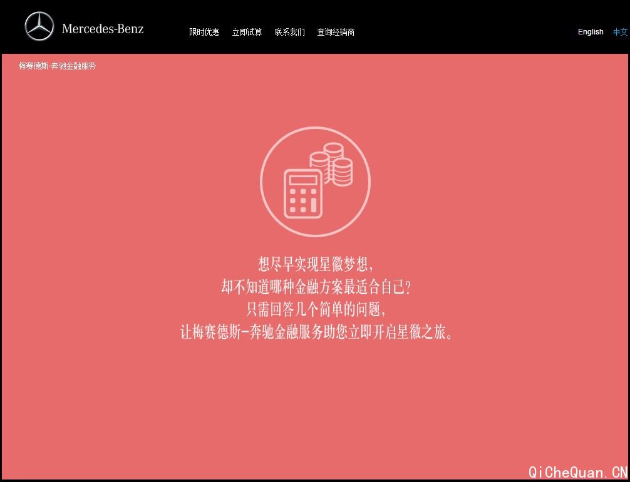Open the 限时优惠 menu item
The width and height of the screenshot is (630, 482).
point(205,32)
